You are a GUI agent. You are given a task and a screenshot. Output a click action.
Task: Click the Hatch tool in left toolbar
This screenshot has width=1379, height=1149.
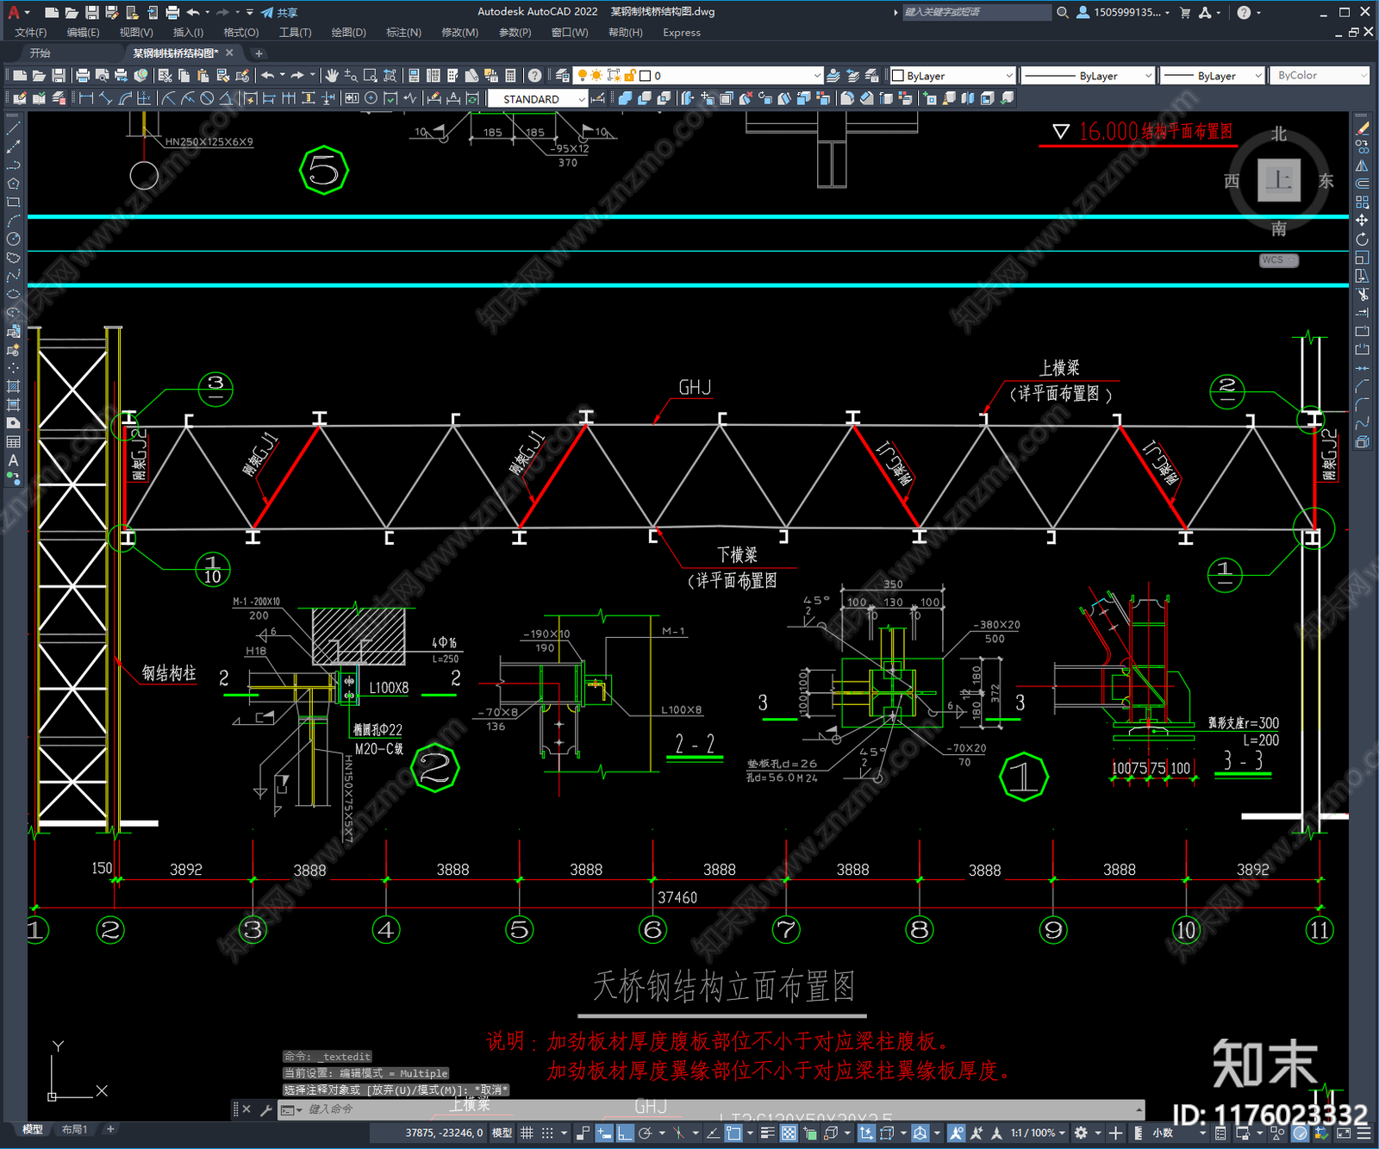click(13, 386)
